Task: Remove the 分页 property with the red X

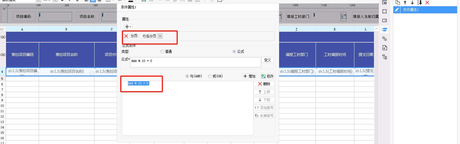Action: [126, 36]
